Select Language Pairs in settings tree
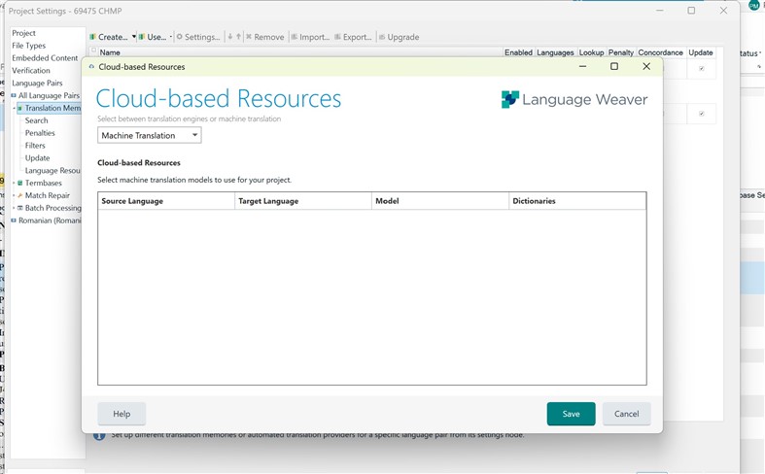This screenshot has width=765, height=474. click(37, 83)
